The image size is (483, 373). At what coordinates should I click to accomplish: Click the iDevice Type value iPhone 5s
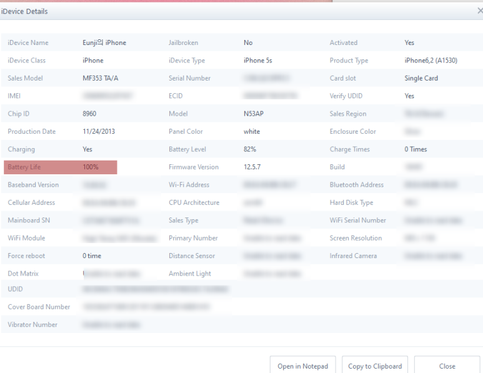[258, 61]
